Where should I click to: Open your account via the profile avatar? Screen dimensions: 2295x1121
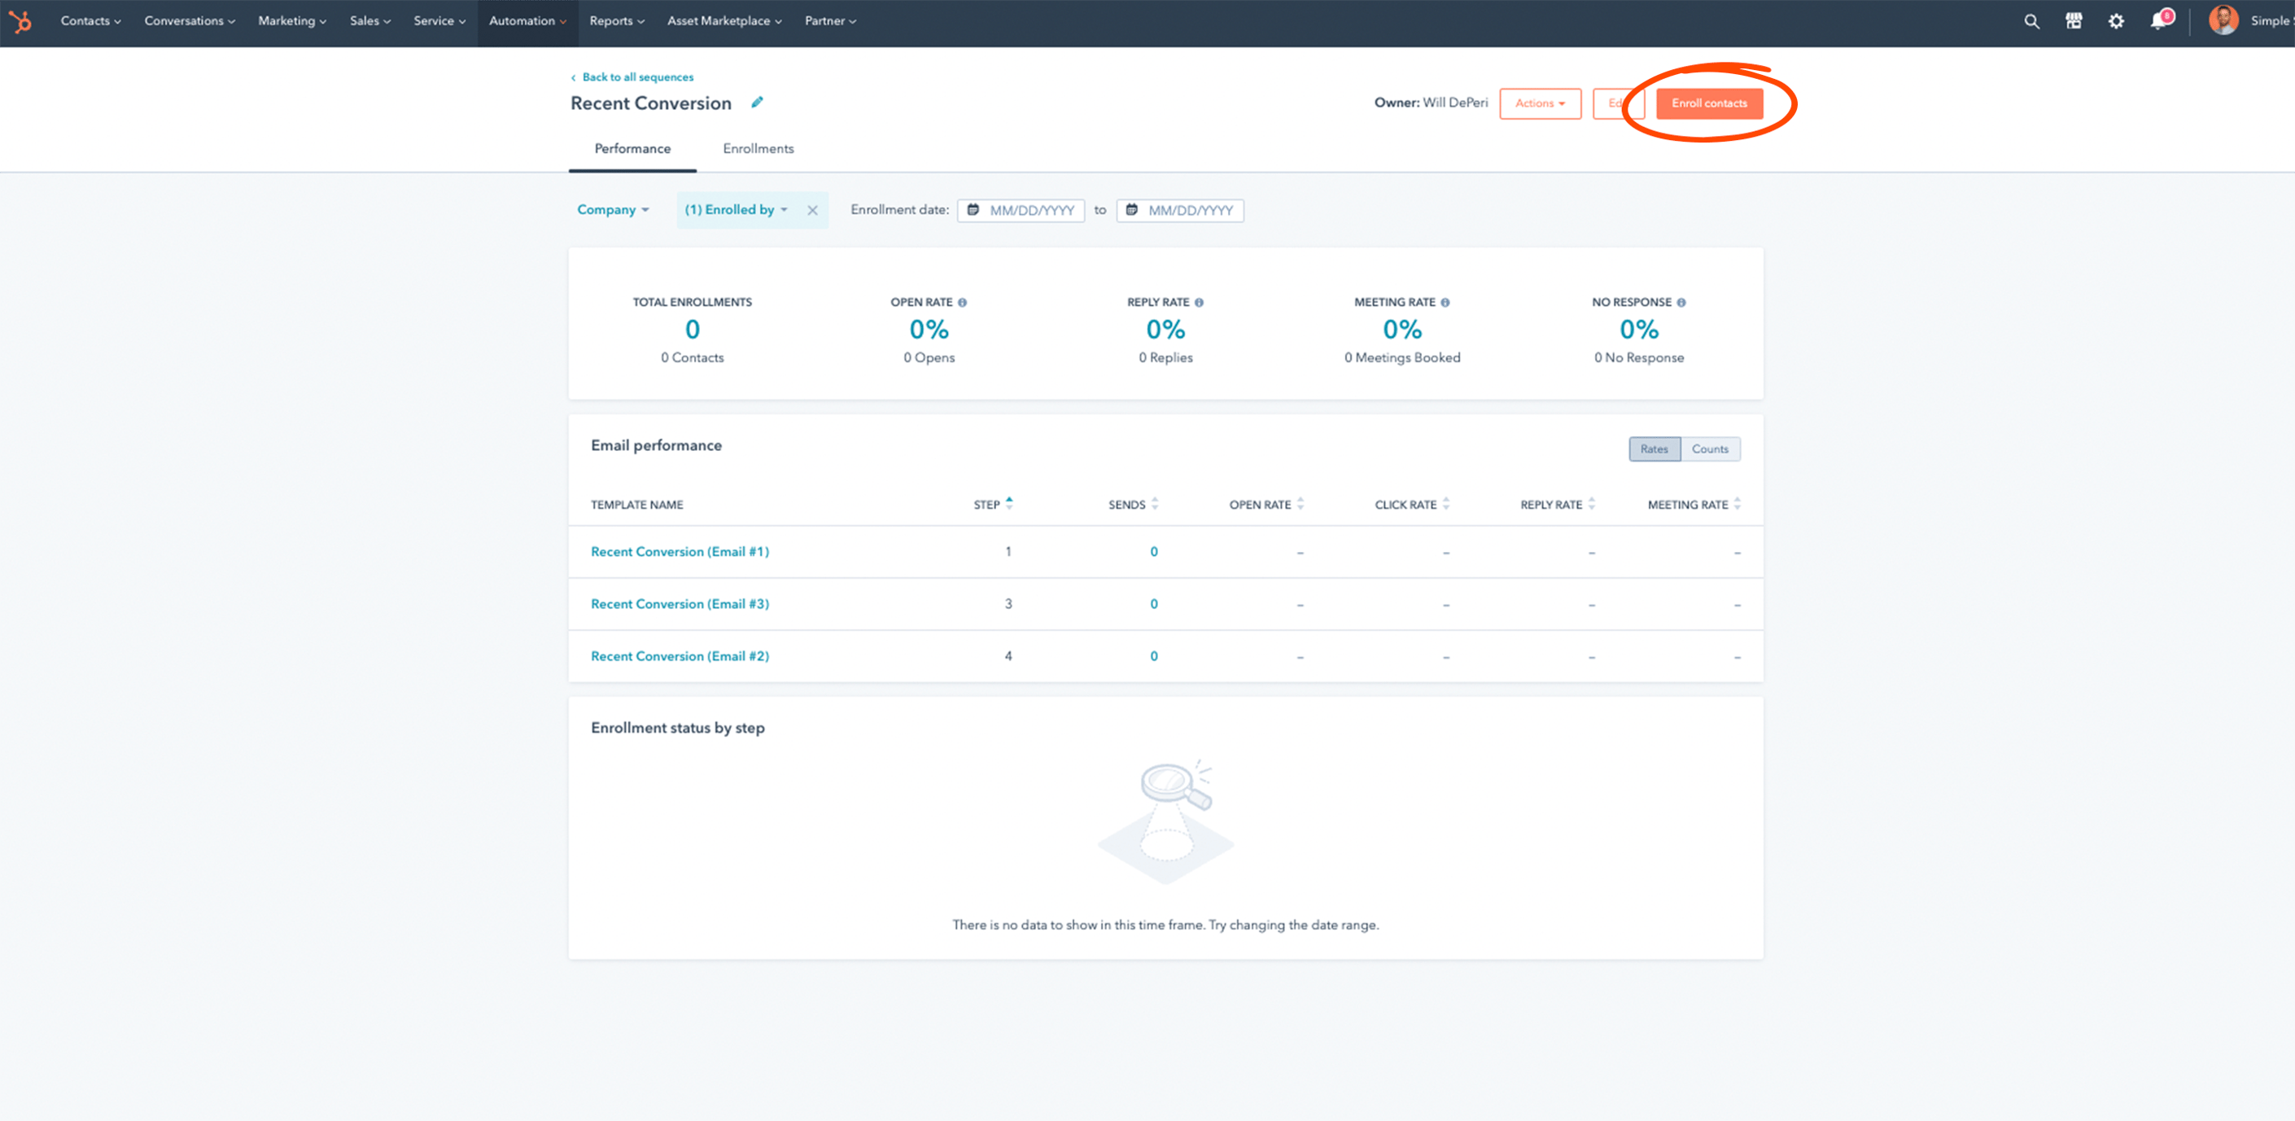coord(2223,20)
